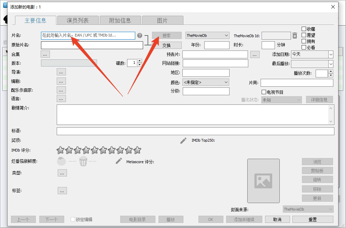Enable the 收藏 checkbox

click(304, 29)
